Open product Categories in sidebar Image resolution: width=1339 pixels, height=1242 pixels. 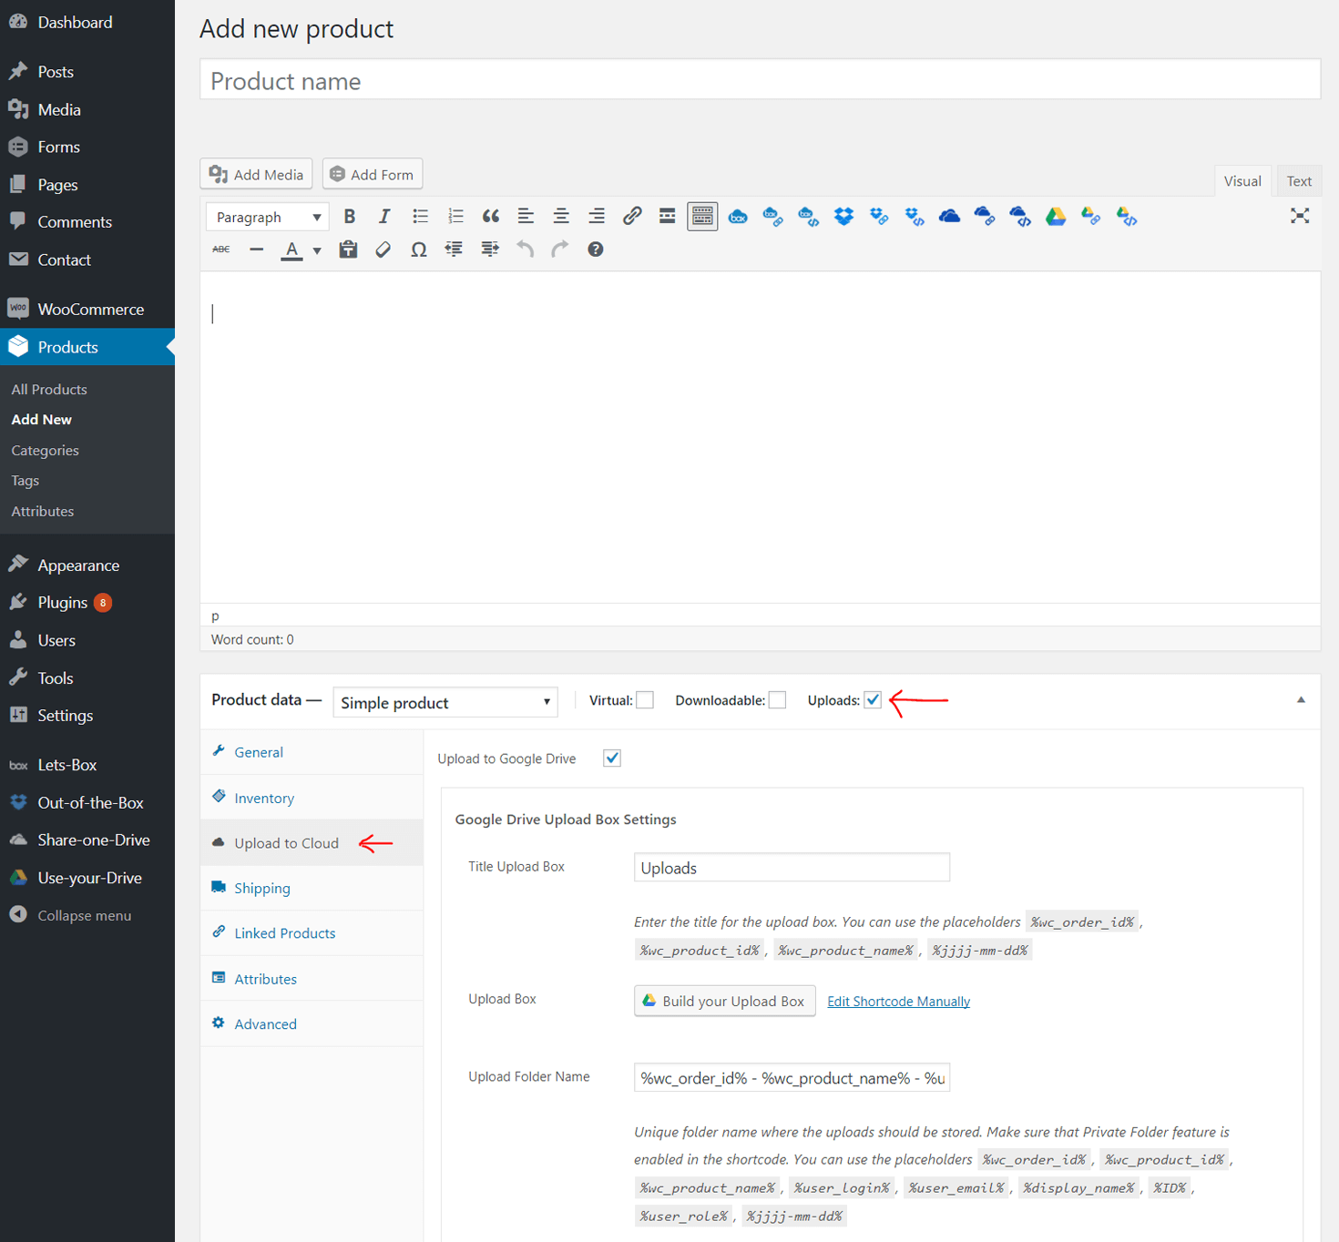(46, 450)
